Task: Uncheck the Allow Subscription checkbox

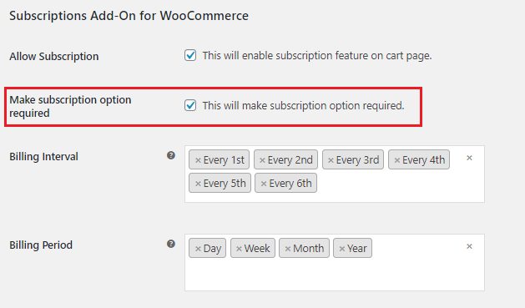Action: (x=190, y=55)
